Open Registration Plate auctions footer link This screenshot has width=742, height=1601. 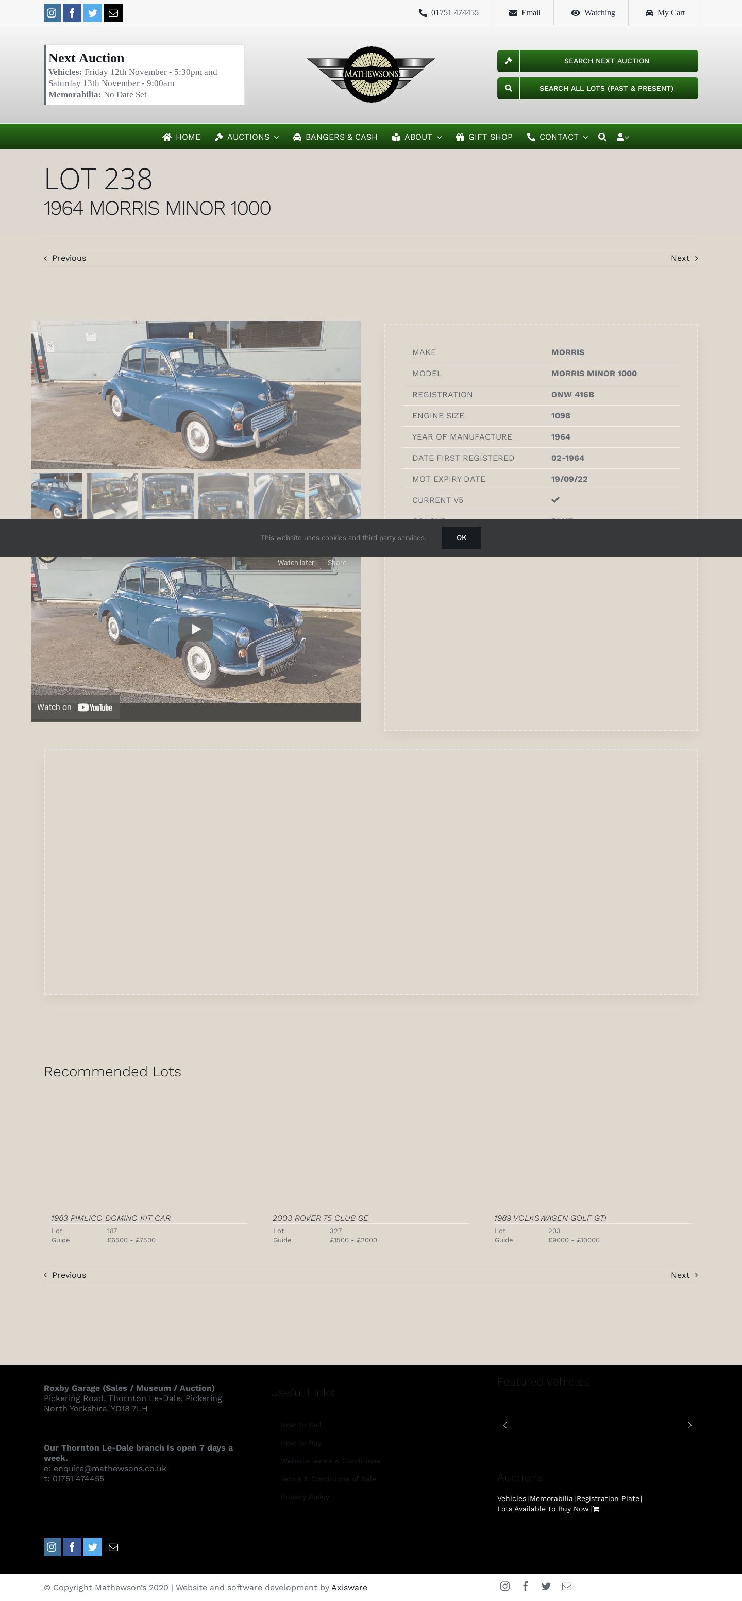tap(608, 1498)
